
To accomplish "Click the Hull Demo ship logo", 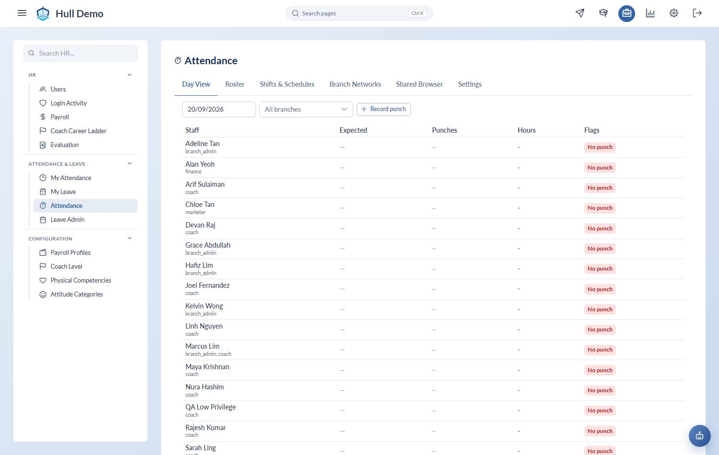I will point(43,13).
